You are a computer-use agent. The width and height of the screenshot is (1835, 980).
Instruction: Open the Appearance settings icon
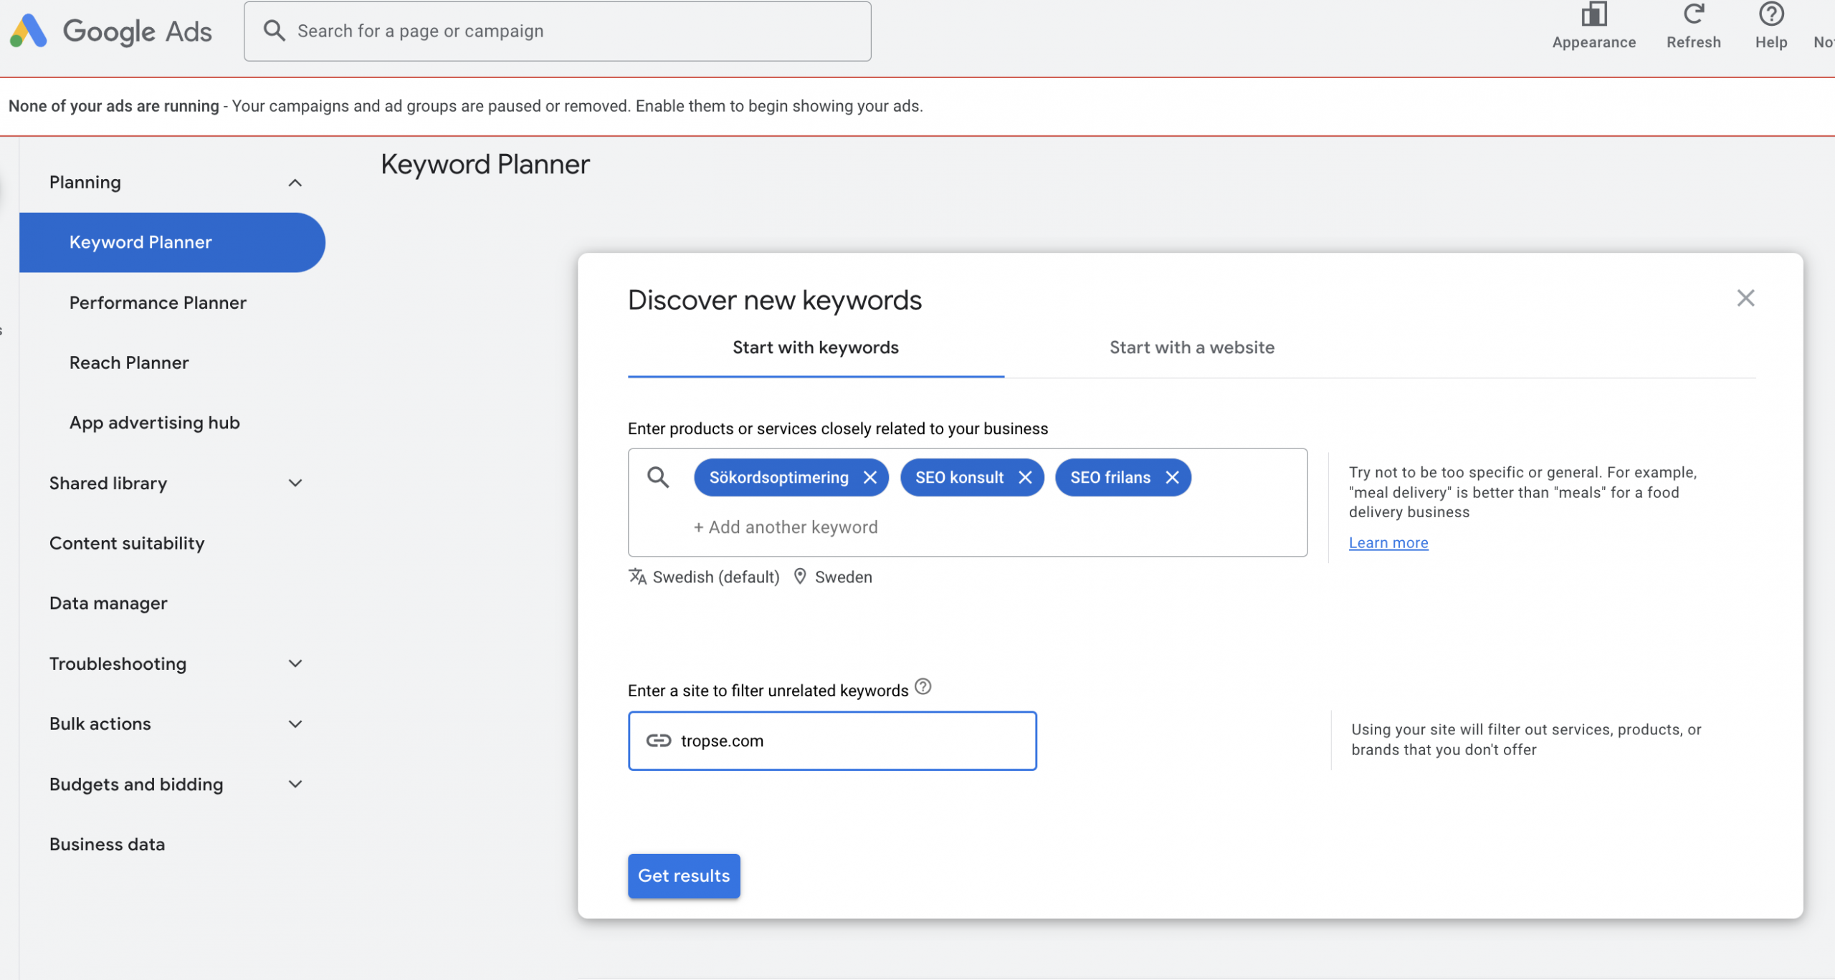[x=1593, y=14]
